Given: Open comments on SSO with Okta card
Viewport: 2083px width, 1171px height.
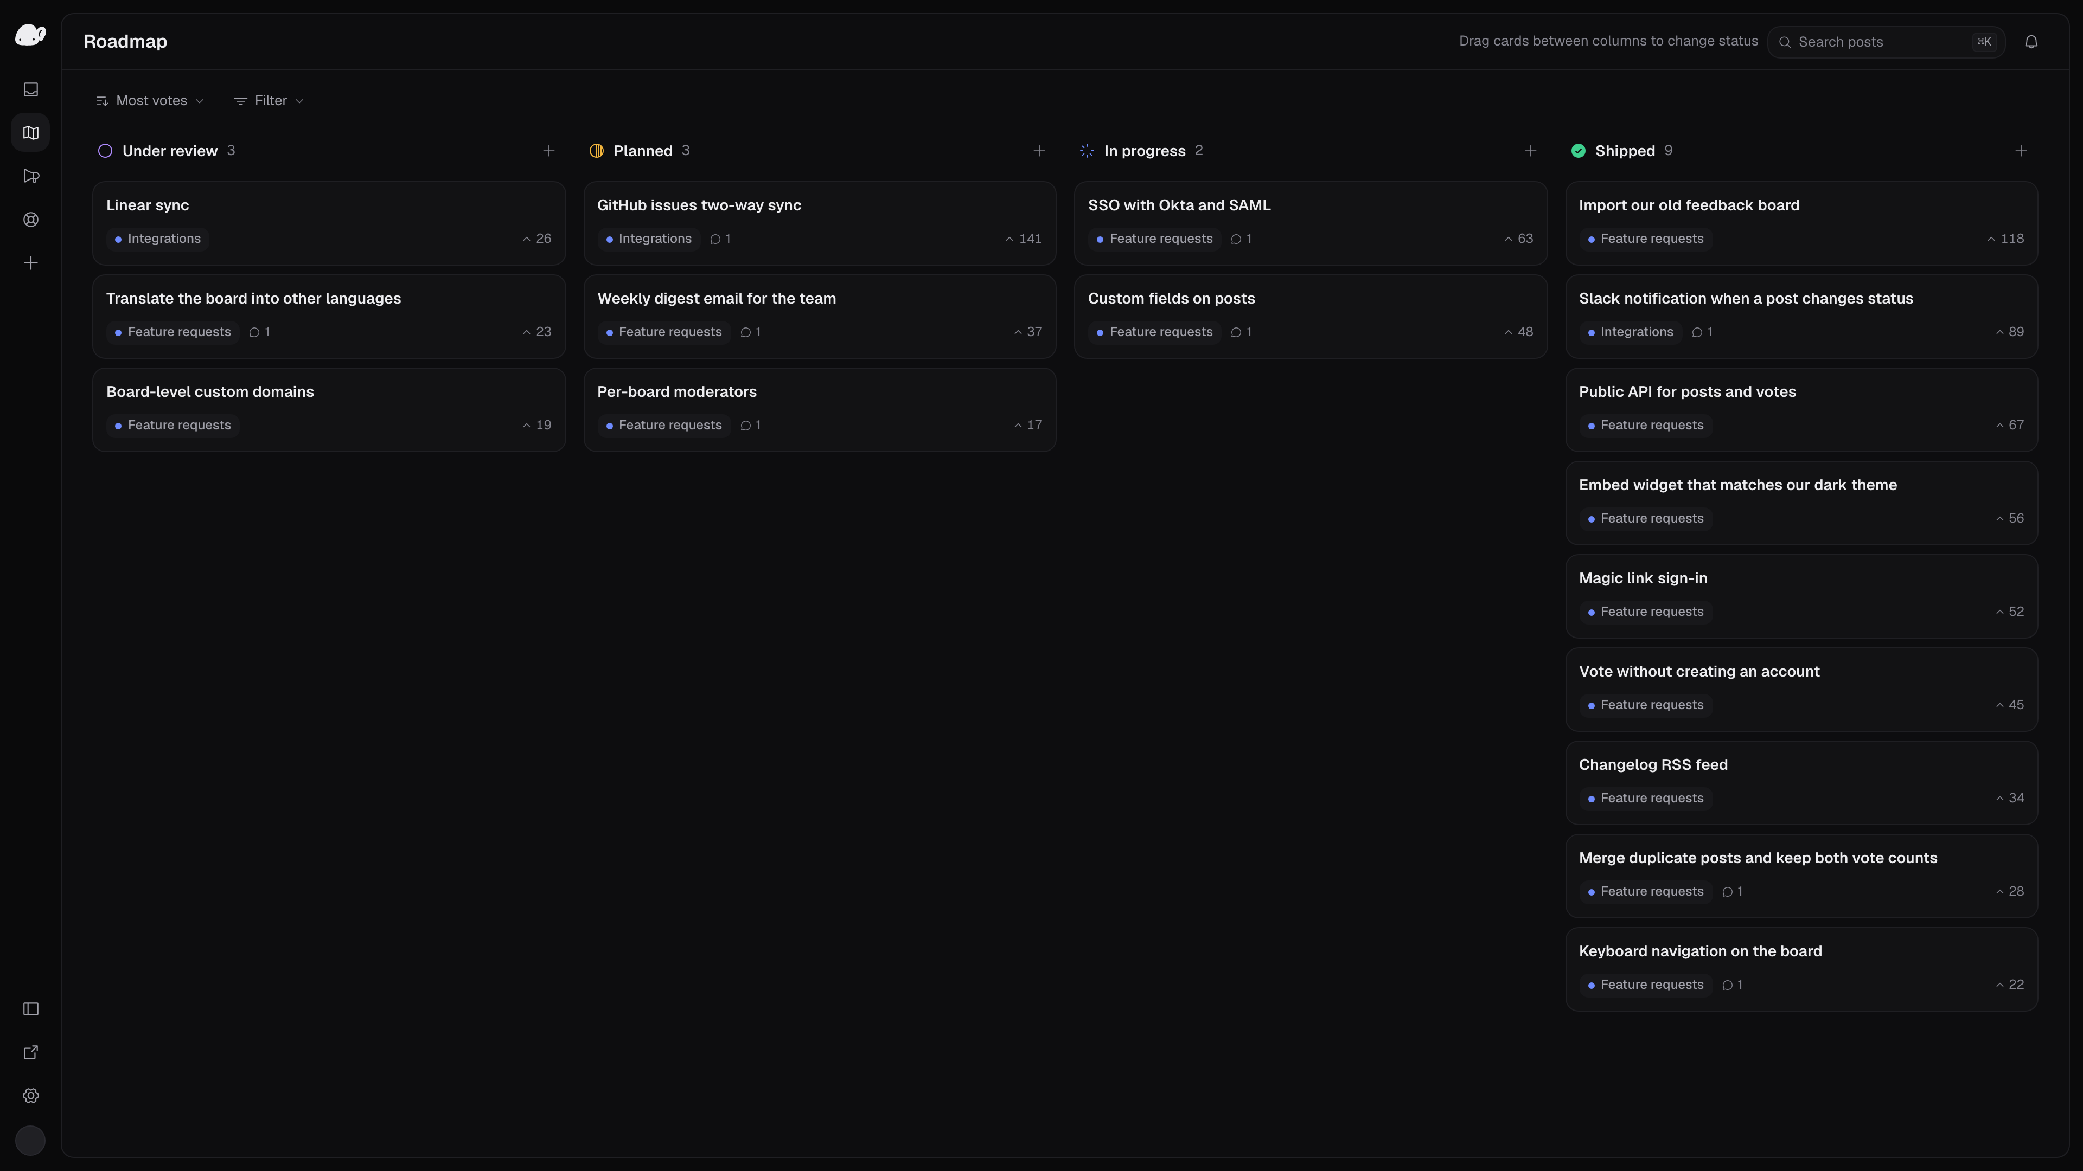Looking at the screenshot, I should [1241, 239].
